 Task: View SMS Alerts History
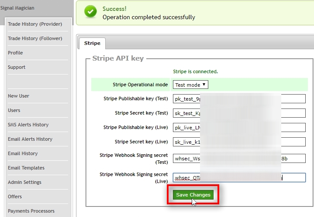tap(28, 125)
